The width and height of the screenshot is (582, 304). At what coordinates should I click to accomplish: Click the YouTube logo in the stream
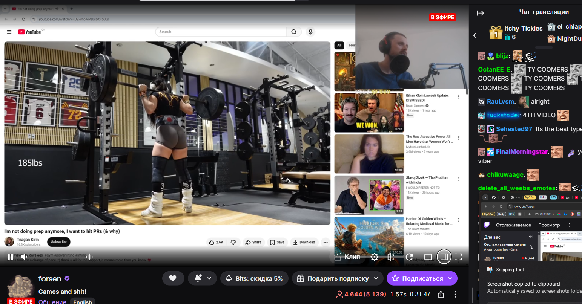click(29, 32)
